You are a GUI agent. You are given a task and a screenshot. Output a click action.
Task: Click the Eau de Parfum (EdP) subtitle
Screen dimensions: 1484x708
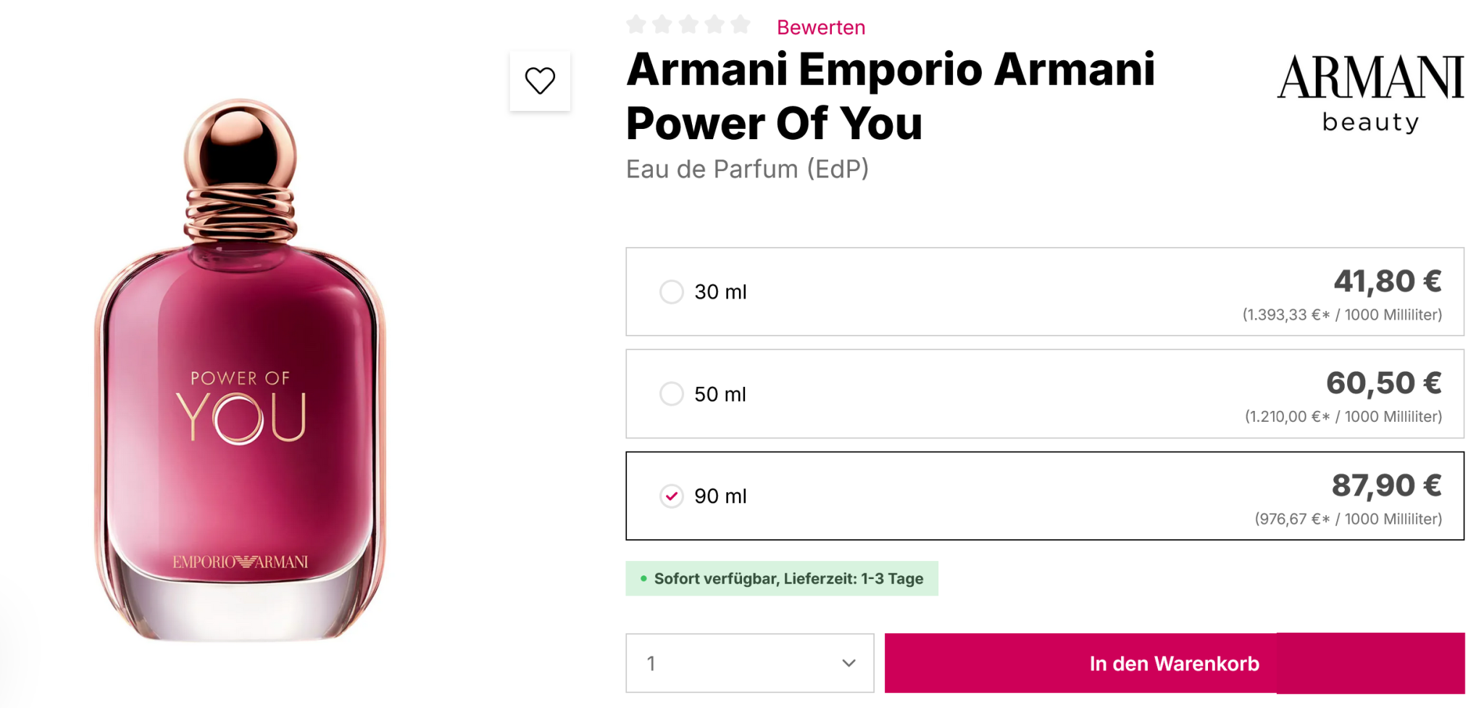747,169
